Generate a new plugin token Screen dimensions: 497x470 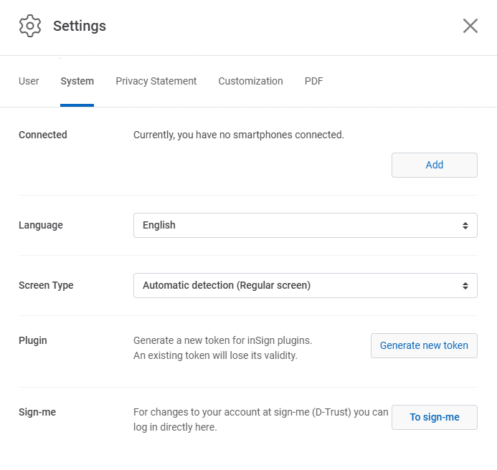(x=424, y=345)
